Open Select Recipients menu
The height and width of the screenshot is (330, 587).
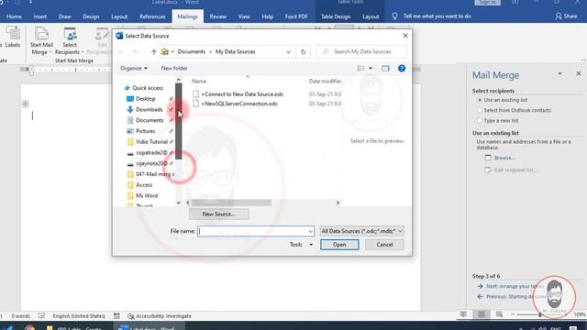(x=70, y=41)
